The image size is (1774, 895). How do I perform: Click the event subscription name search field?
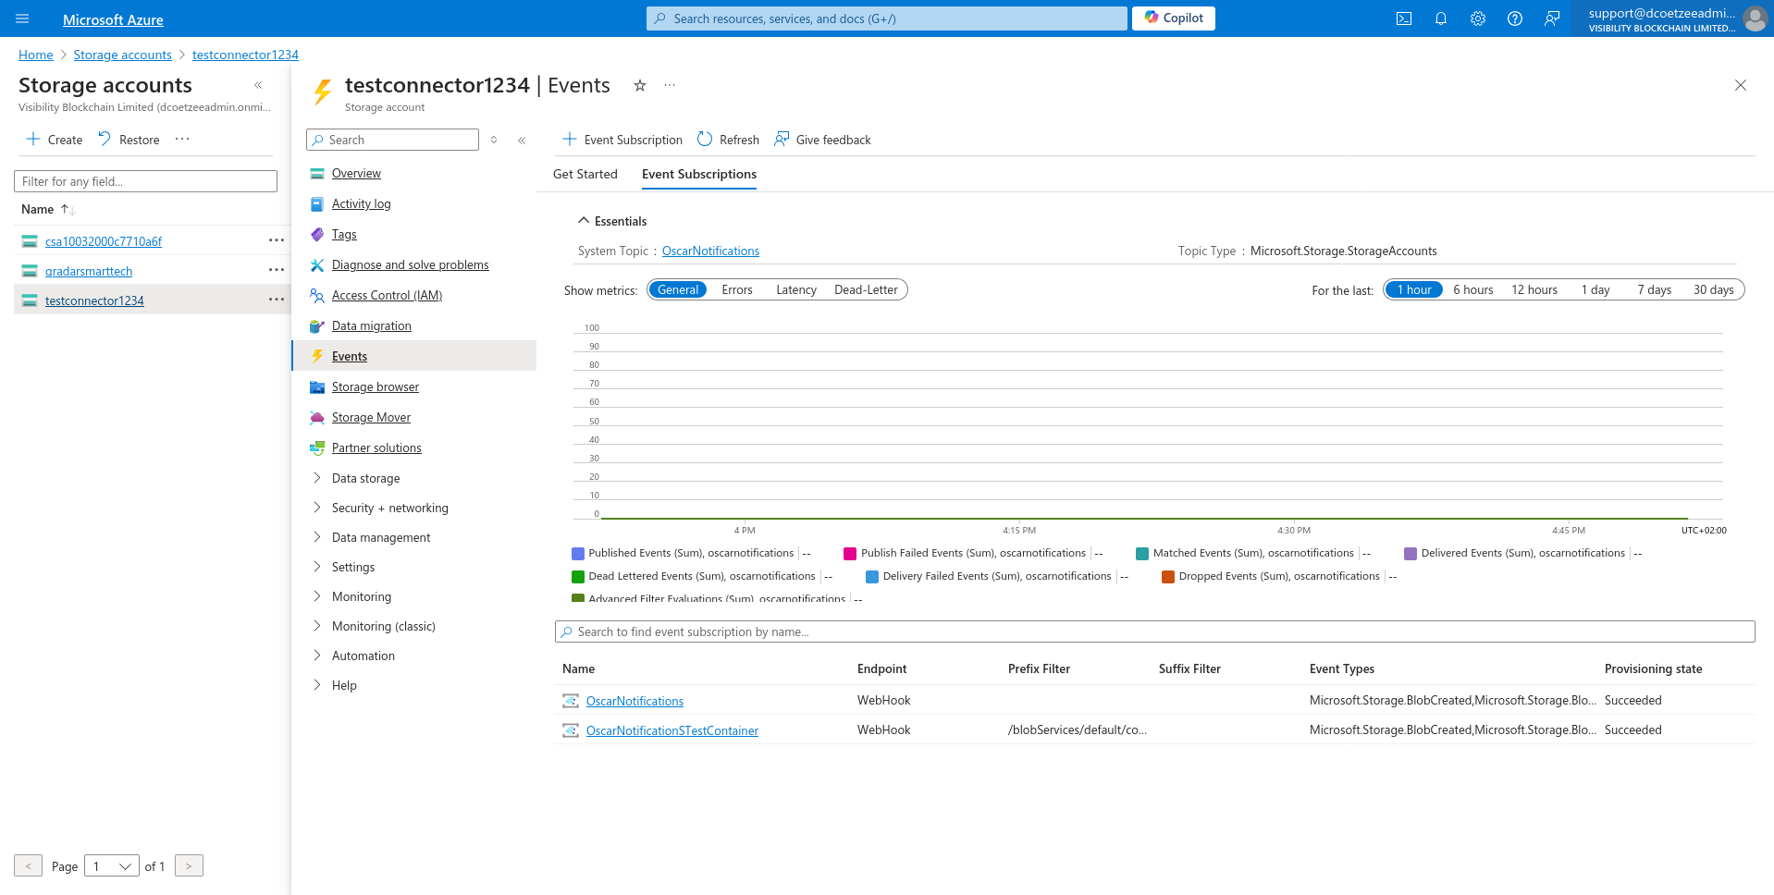click(x=1154, y=631)
